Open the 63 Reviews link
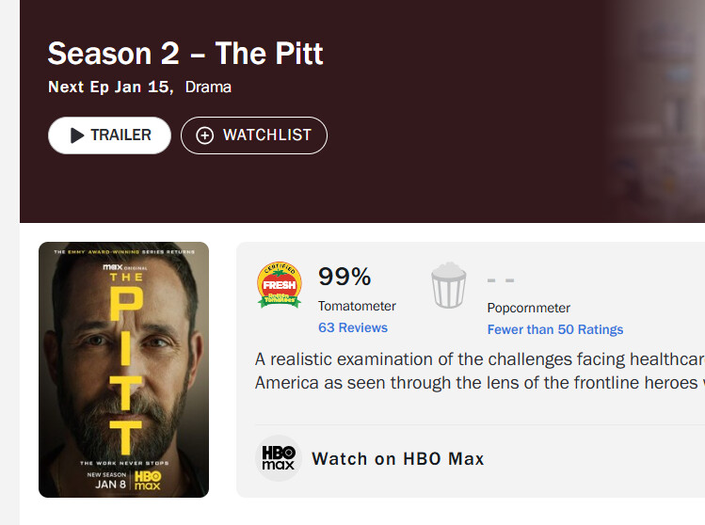Viewport: 705px width, 525px height. (x=353, y=327)
